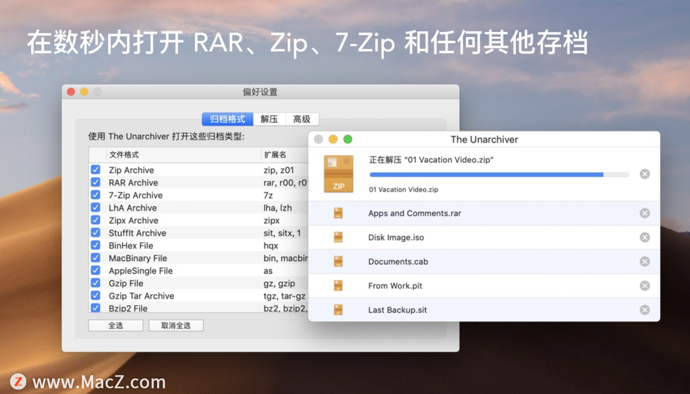Select the Apps and Comments.rar row text
The width and height of the screenshot is (690, 394).
(x=415, y=213)
